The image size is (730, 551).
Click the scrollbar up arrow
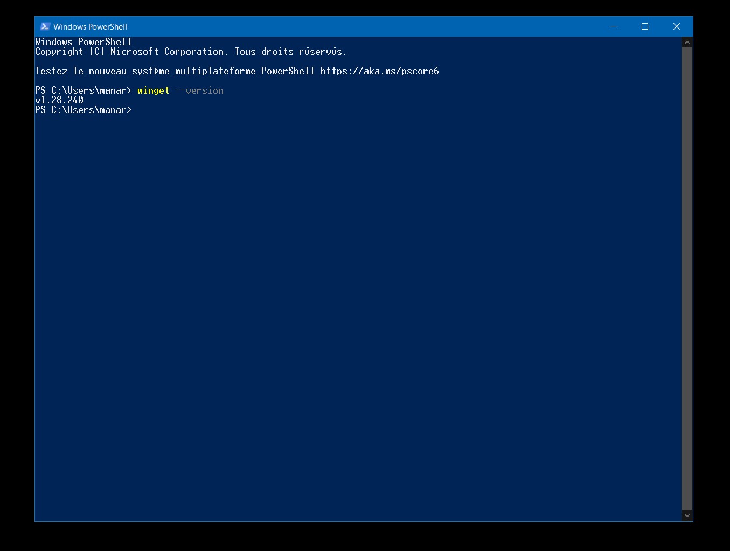pyautogui.click(x=687, y=42)
